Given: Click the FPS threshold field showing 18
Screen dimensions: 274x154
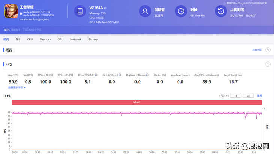Looking at the screenshot, I should pyautogui.click(x=235, y=96).
